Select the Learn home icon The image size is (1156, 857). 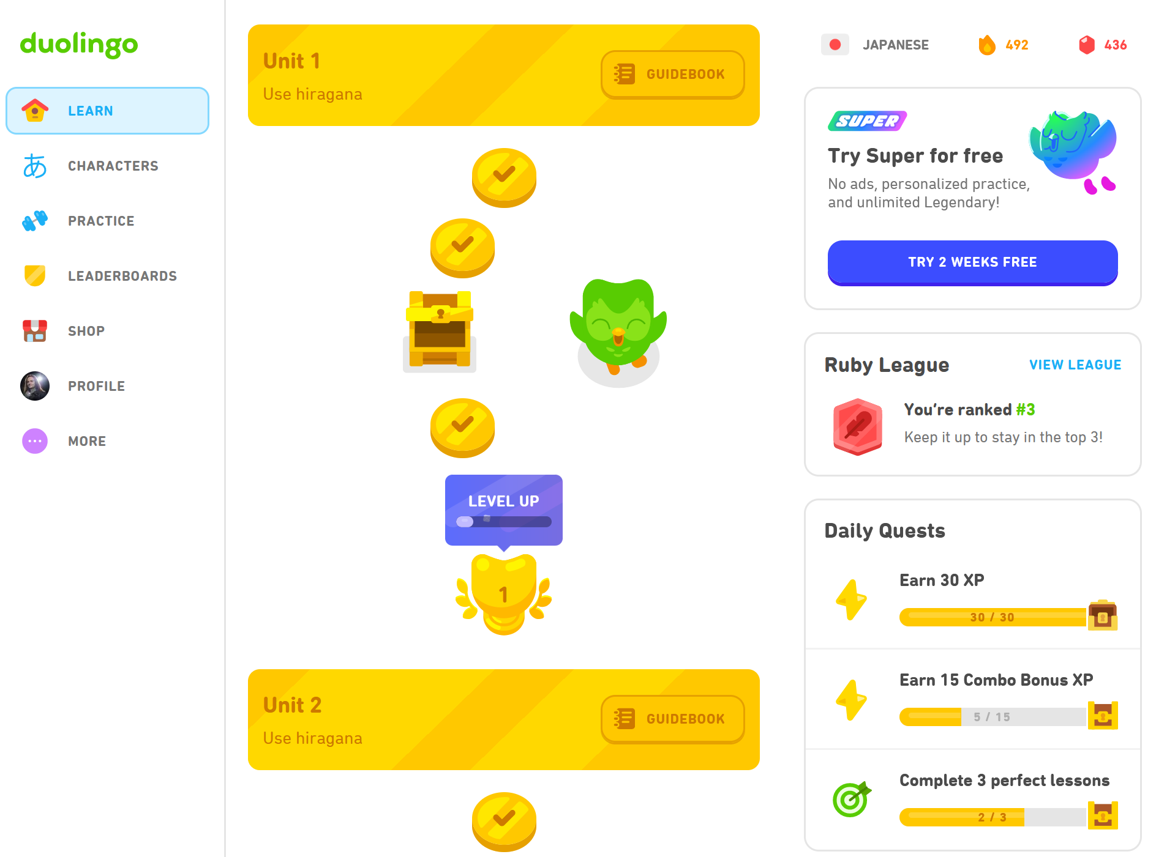coord(36,110)
